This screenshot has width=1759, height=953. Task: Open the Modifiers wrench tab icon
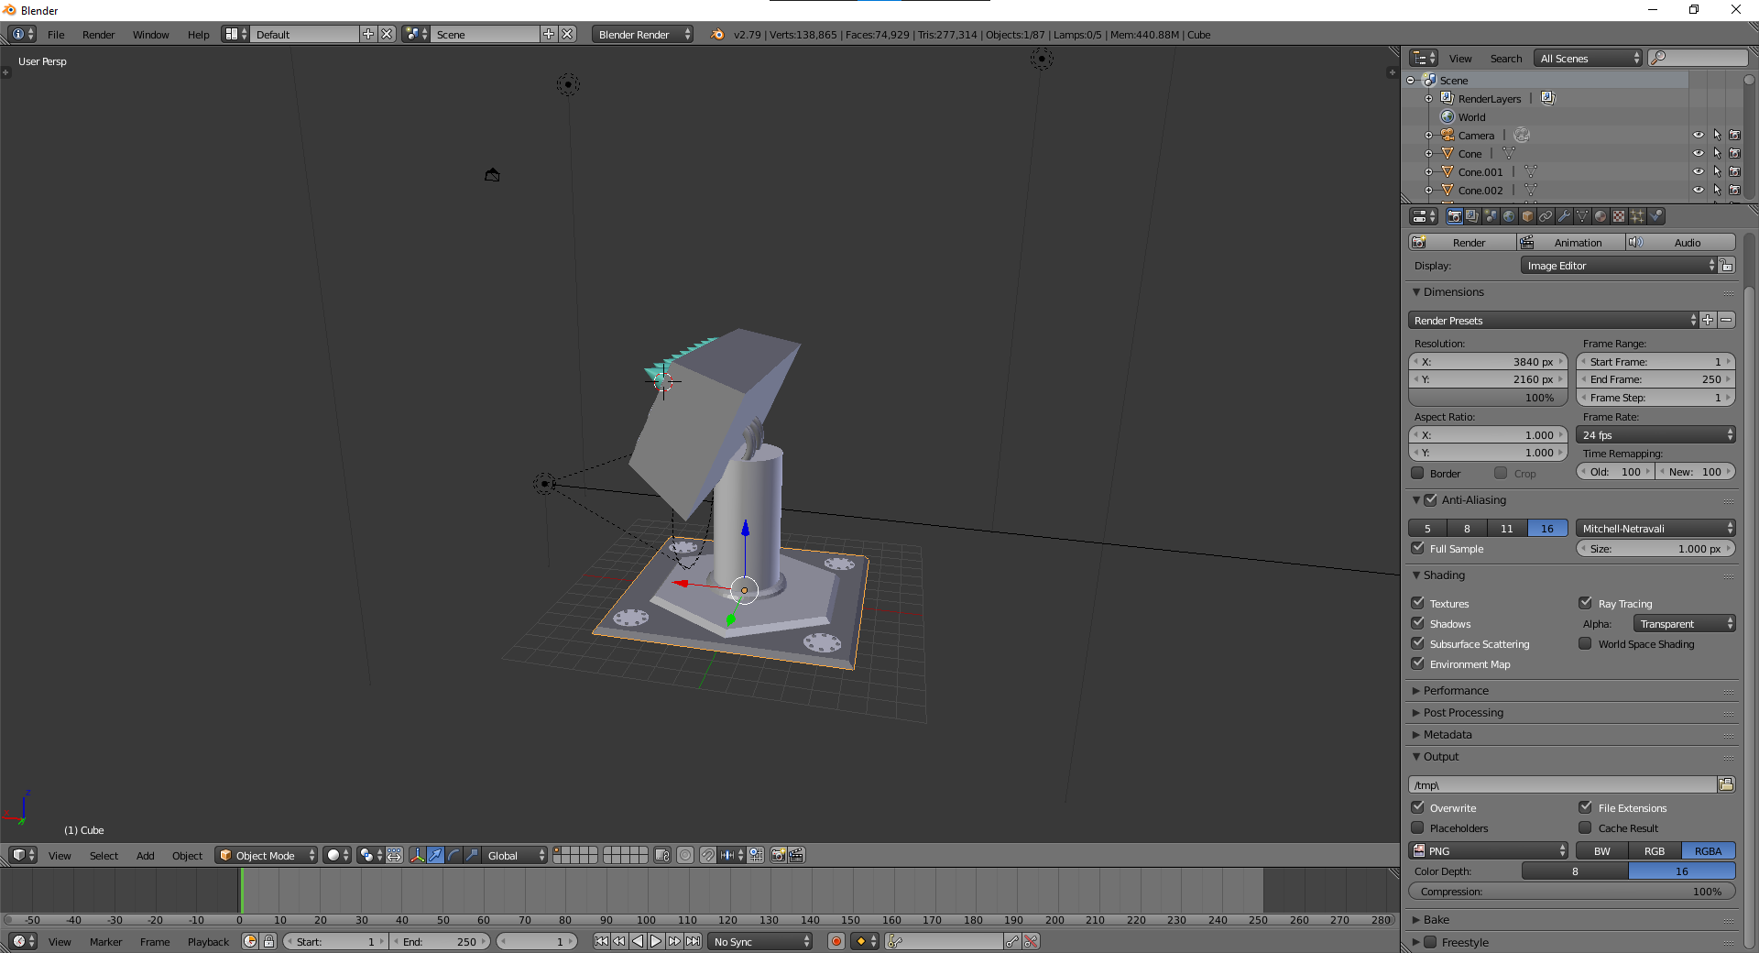1564,216
